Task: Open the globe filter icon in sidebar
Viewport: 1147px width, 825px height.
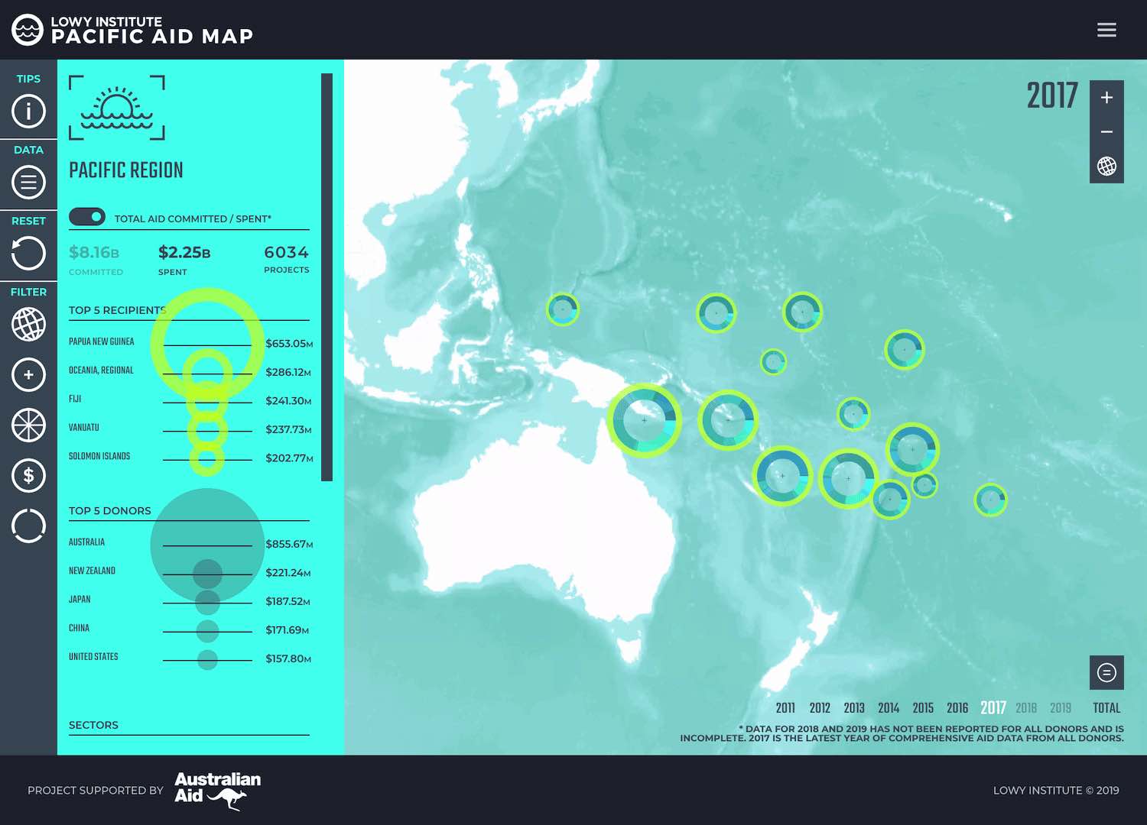Action: (x=28, y=325)
